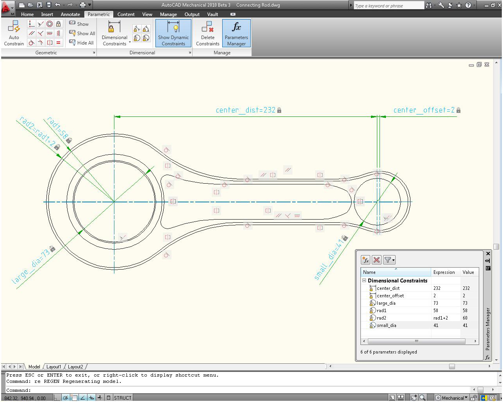503x402 pixels.
Task: Click the Value column header
Action: (469, 272)
